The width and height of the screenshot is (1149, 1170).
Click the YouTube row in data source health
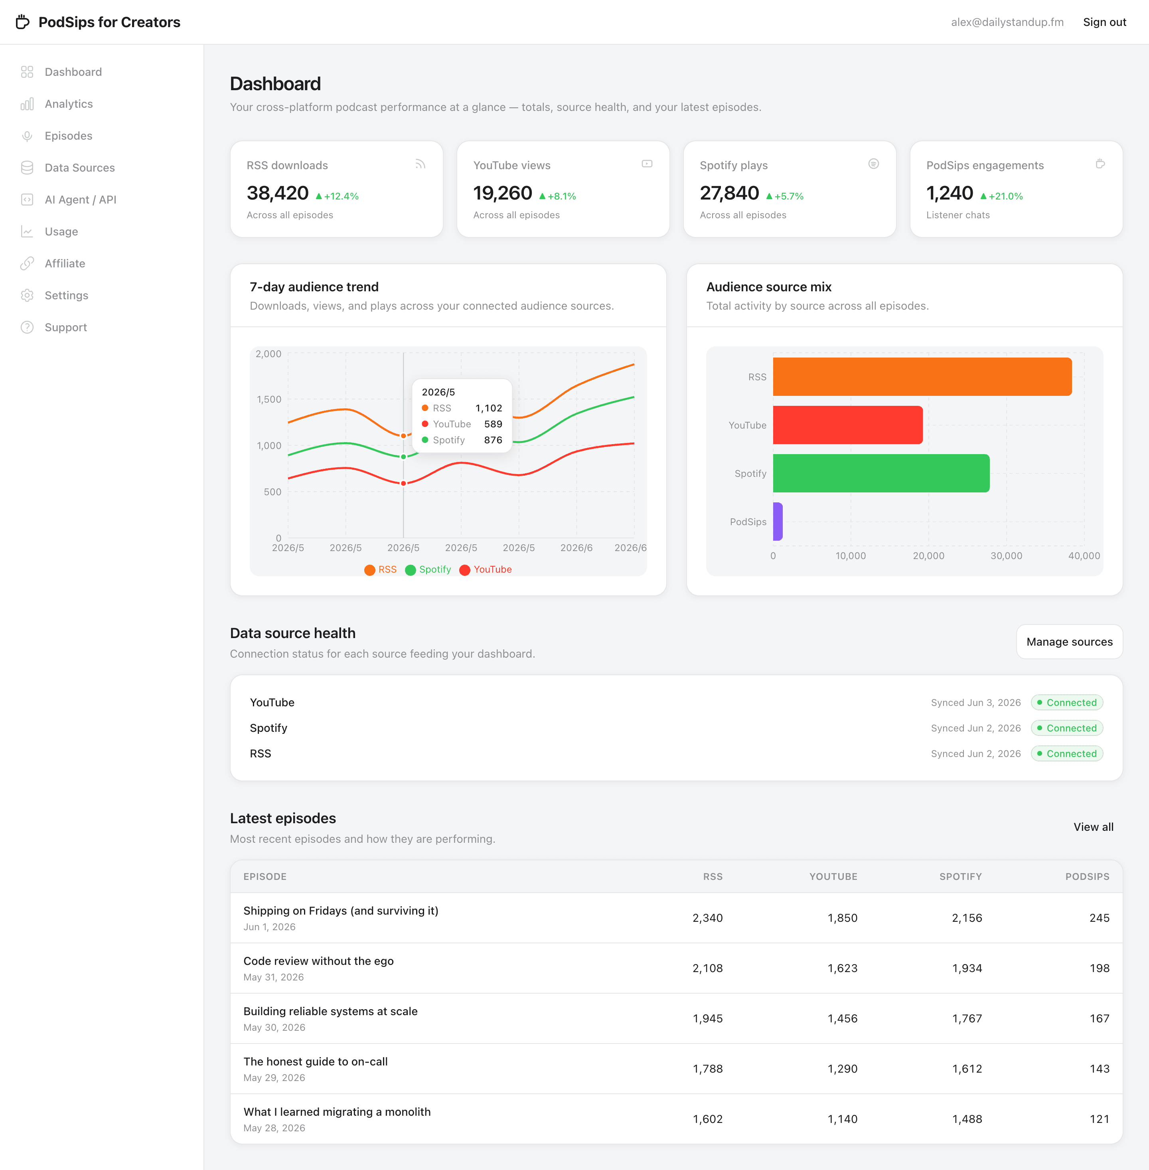coord(676,703)
